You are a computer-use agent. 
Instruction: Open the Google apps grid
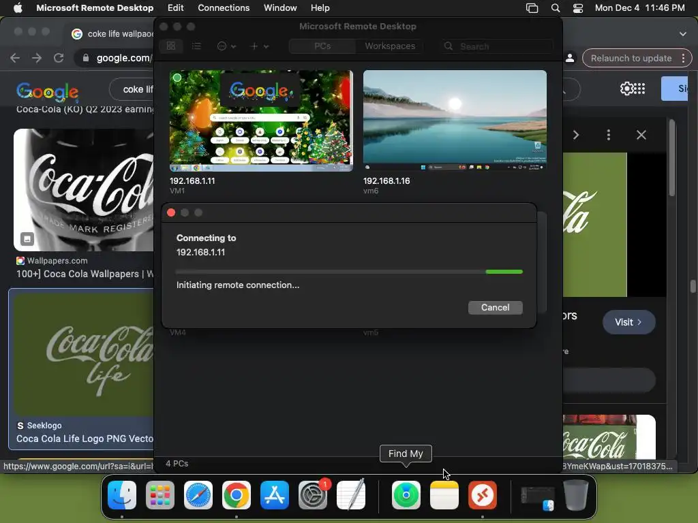click(639, 89)
